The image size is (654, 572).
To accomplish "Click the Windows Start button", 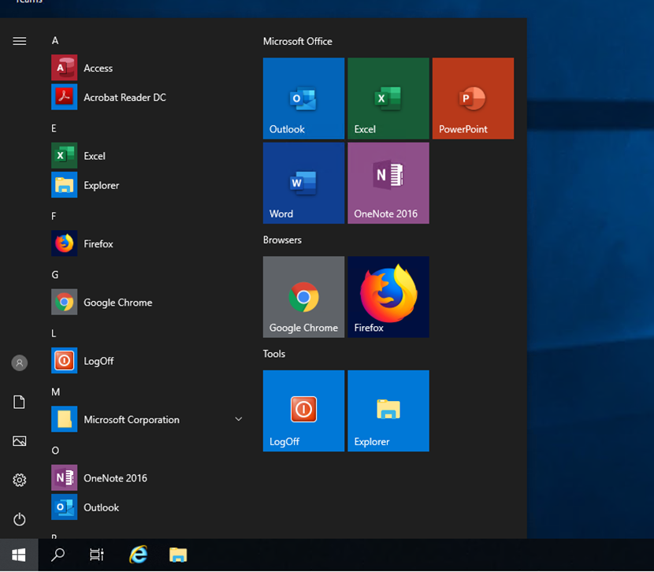I will pyautogui.click(x=19, y=555).
